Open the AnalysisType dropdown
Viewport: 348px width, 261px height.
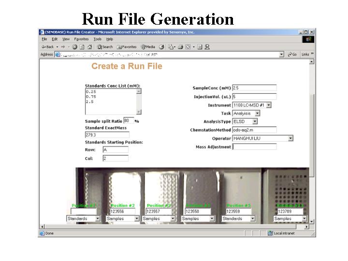pos(245,121)
